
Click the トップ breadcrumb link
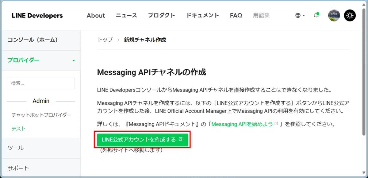(105, 40)
